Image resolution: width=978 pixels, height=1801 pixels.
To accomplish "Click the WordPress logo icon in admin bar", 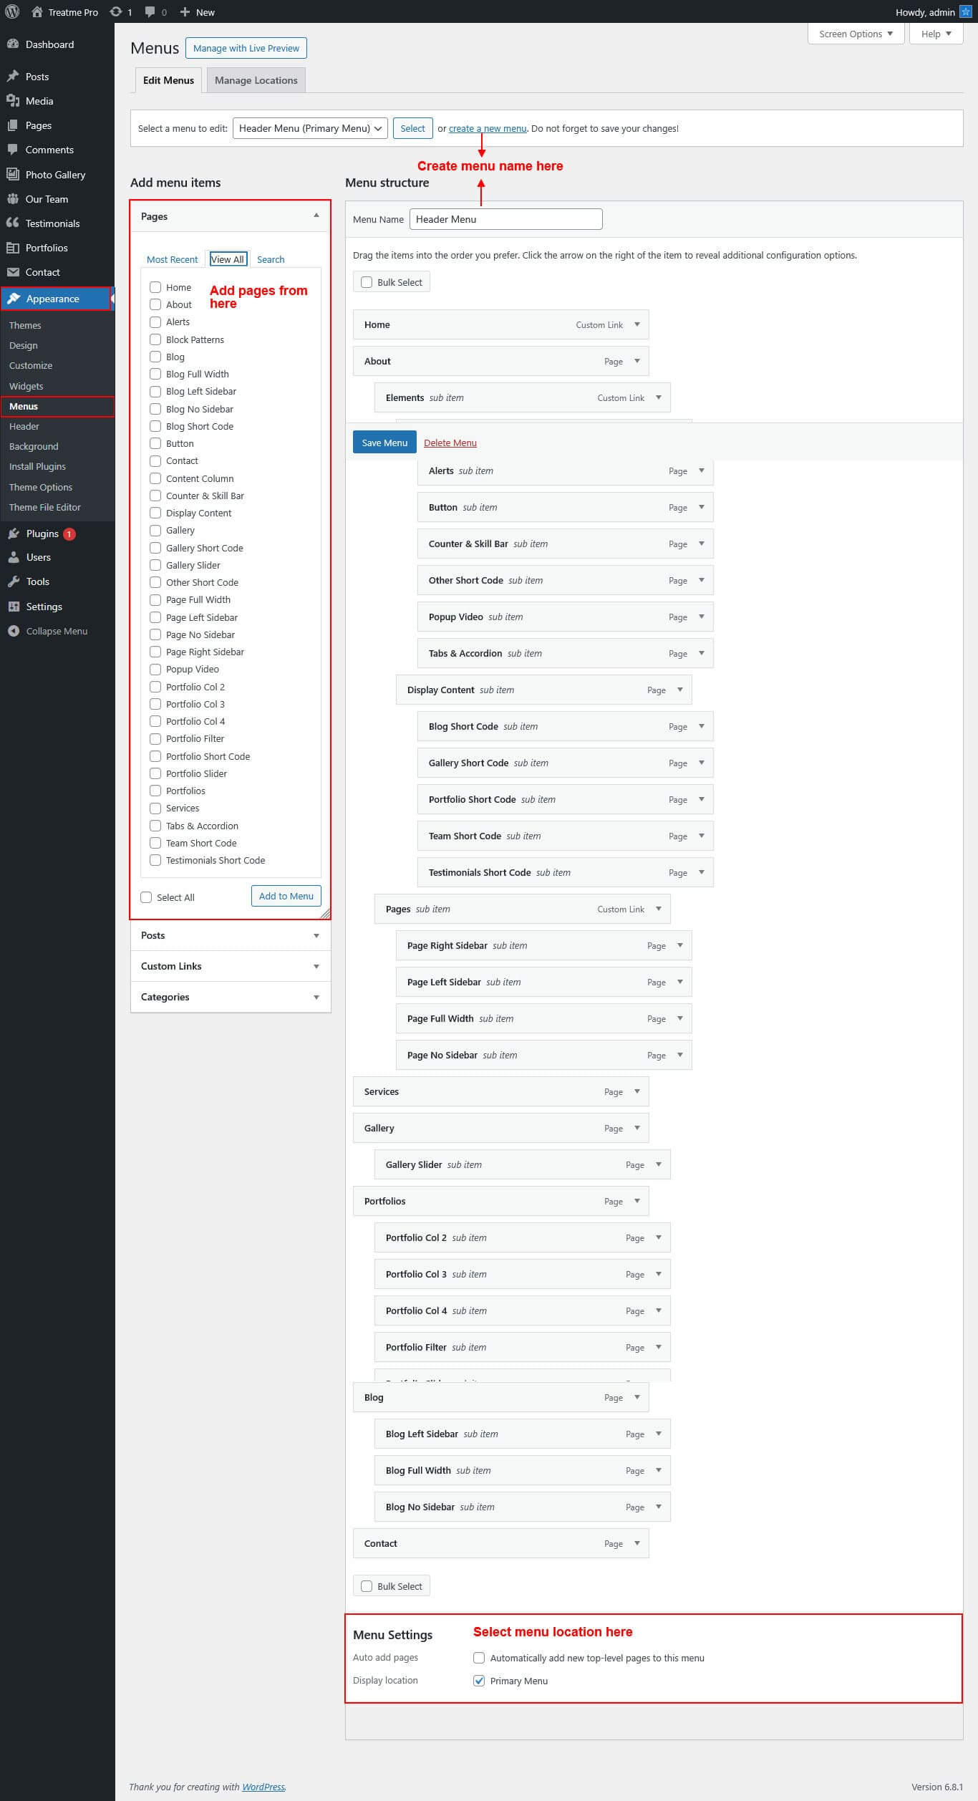I will [x=12, y=11].
